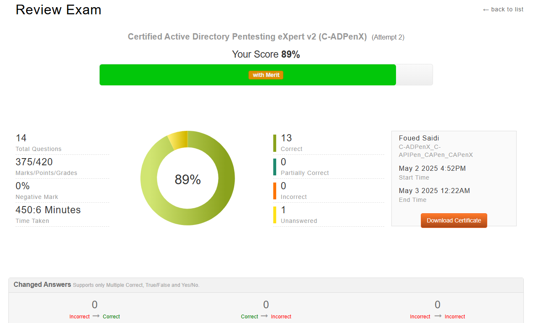Open the 'back to list' link
536x323 pixels.
tap(507, 9)
